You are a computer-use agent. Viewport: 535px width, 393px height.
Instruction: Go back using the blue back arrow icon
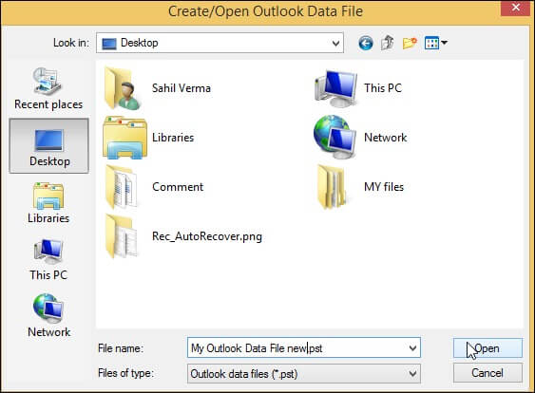pyautogui.click(x=366, y=44)
